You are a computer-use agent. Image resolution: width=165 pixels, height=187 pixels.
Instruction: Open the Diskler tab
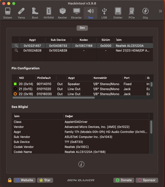coord(118,13)
